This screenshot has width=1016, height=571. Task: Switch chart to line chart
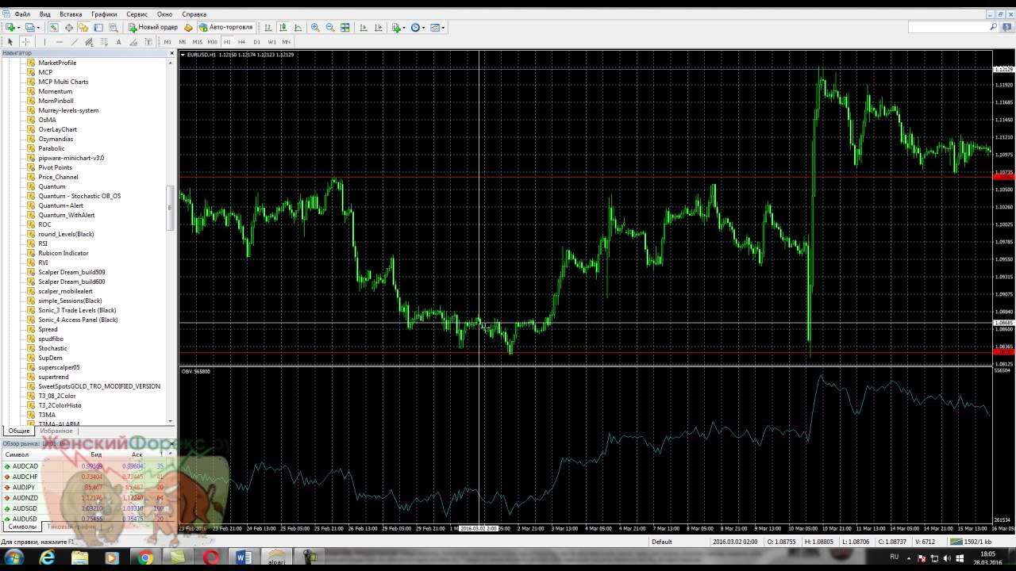298,27
